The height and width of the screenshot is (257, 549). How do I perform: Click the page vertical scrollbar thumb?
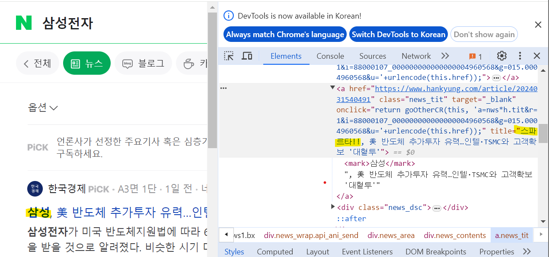pos(212,80)
